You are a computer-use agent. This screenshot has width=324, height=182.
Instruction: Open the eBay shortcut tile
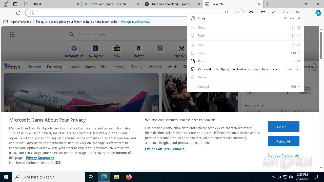(x=117, y=51)
